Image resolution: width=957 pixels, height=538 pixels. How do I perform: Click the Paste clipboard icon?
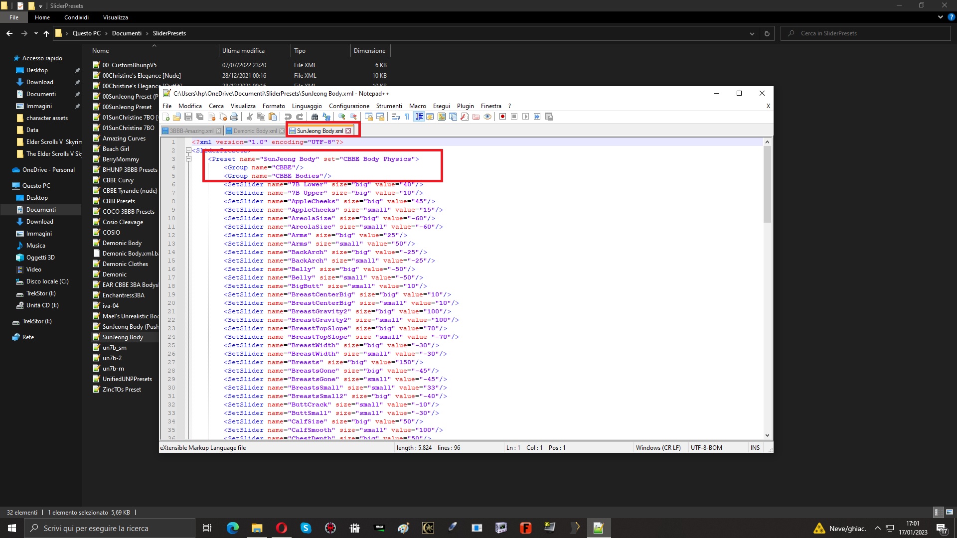(x=272, y=117)
